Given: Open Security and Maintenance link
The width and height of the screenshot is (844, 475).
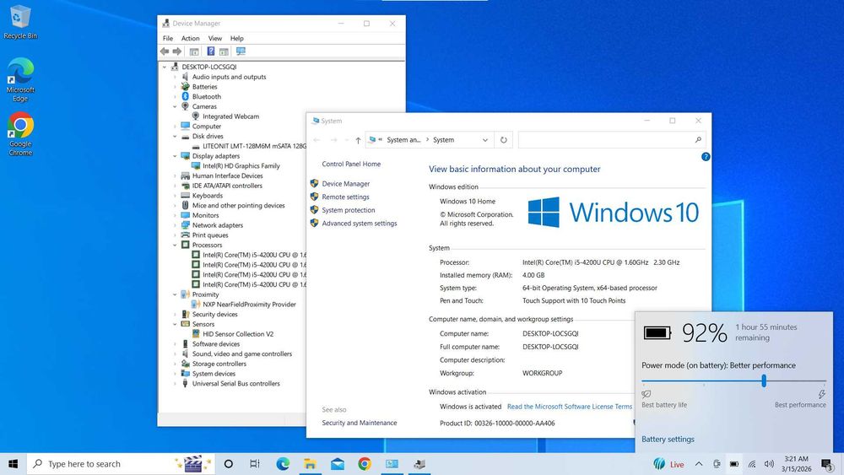Looking at the screenshot, I should coord(359,423).
